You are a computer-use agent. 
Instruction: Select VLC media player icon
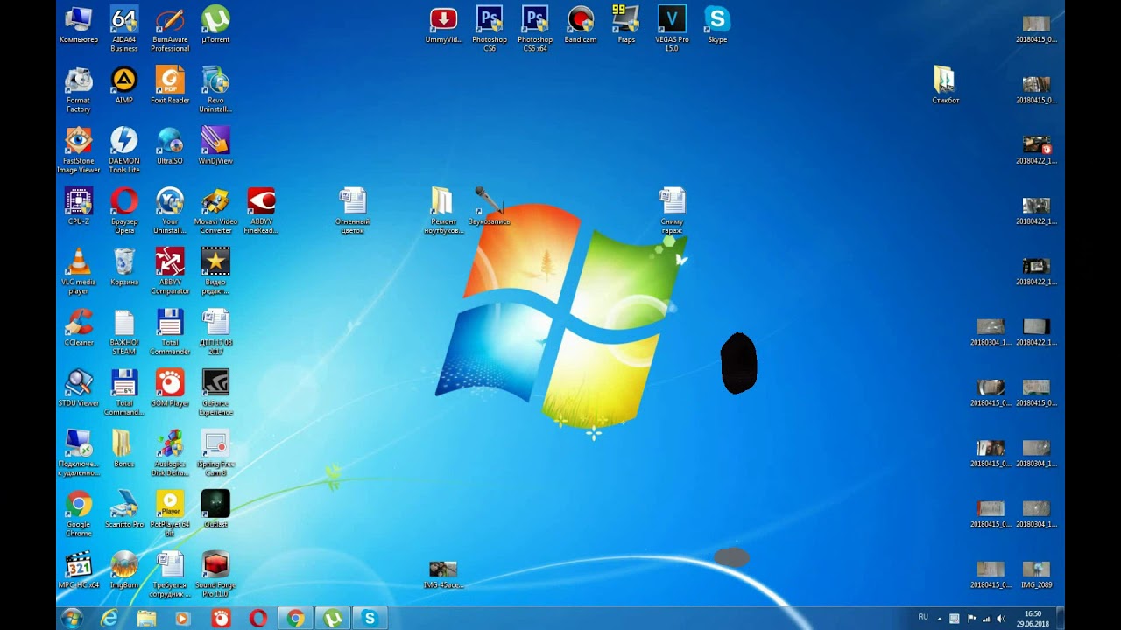point(79,271)
